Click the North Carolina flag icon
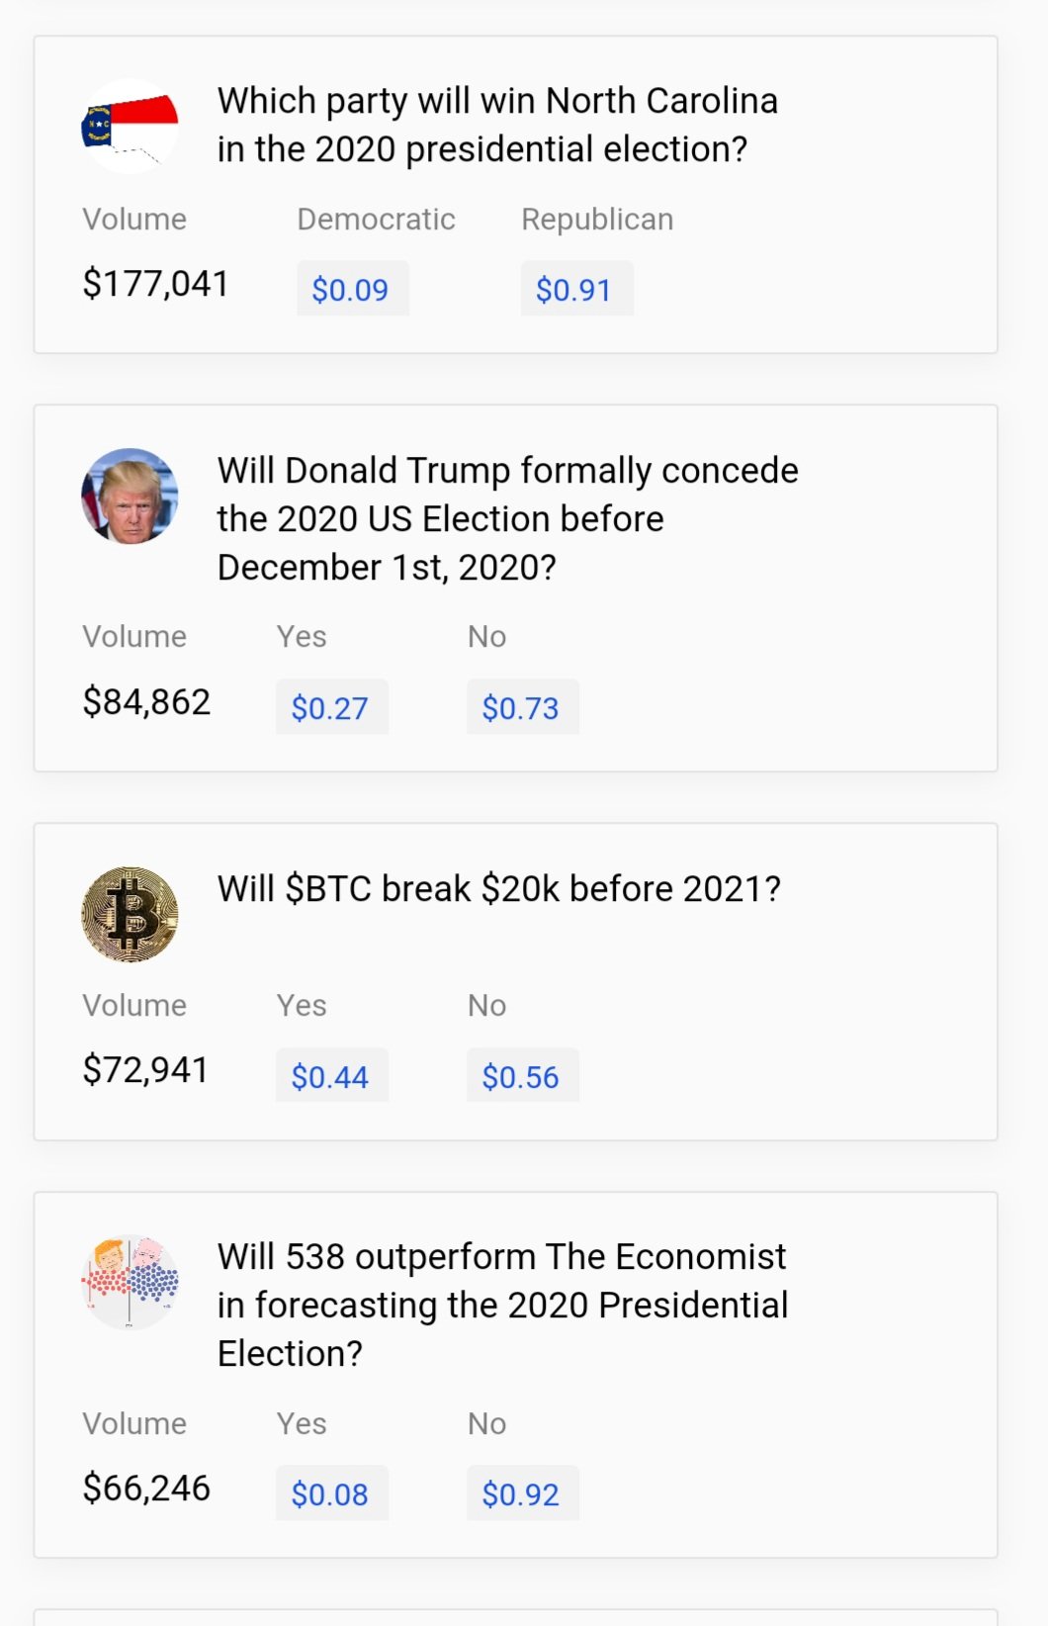 (x=130, y=127)
